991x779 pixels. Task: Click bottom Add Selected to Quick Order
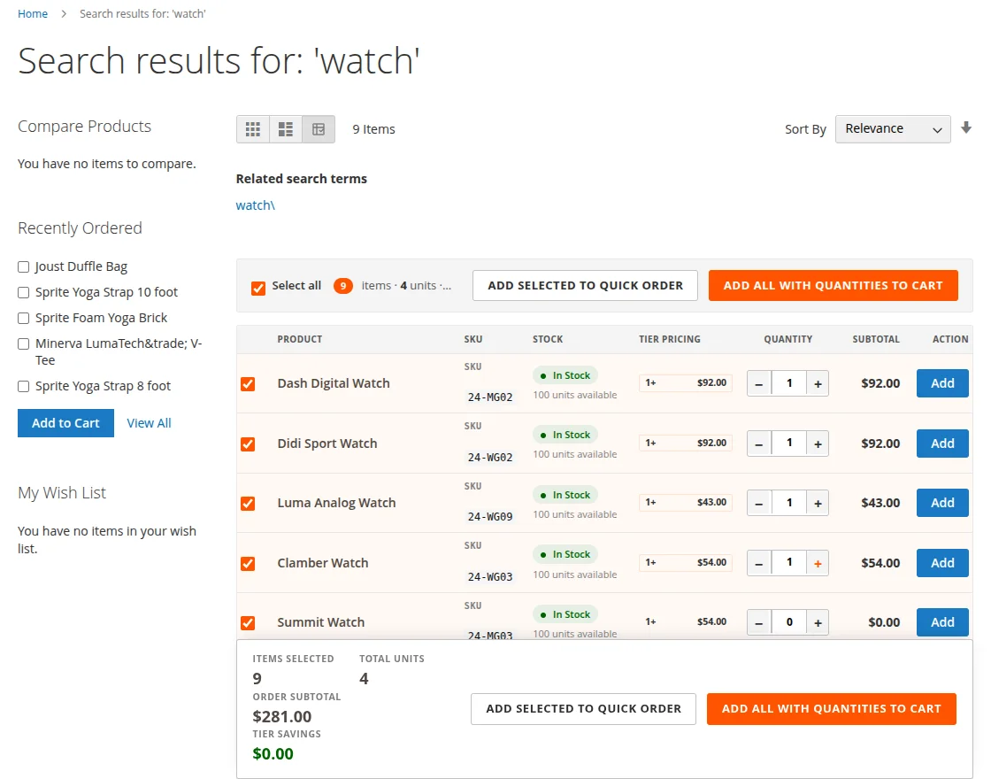[x=583, y=709]
